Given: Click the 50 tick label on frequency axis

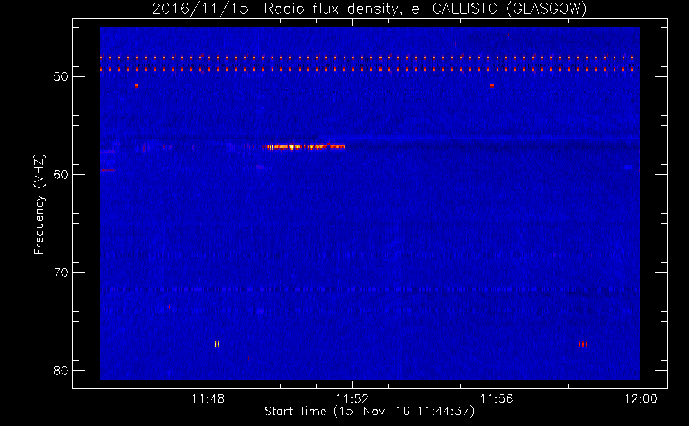Looking at the screenshot, I should (x=61, y=77).
